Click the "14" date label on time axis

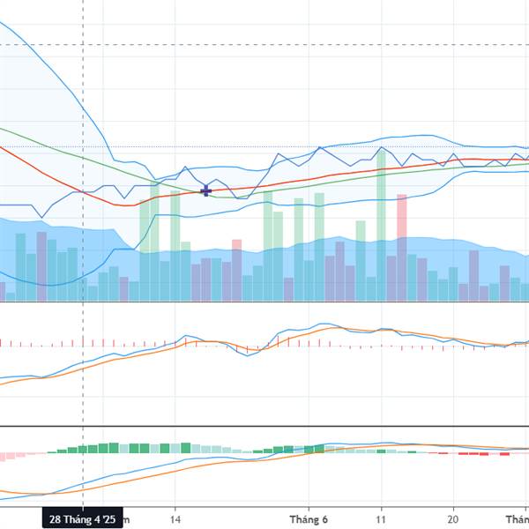[175, 519]
